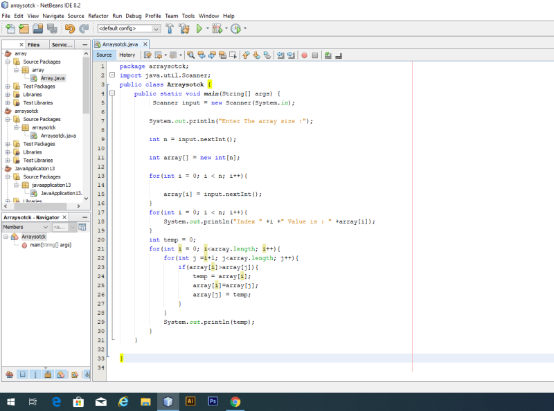Open the Members dropdown in Navigator
Screen dimensions: 554x411
coord(26,227)
